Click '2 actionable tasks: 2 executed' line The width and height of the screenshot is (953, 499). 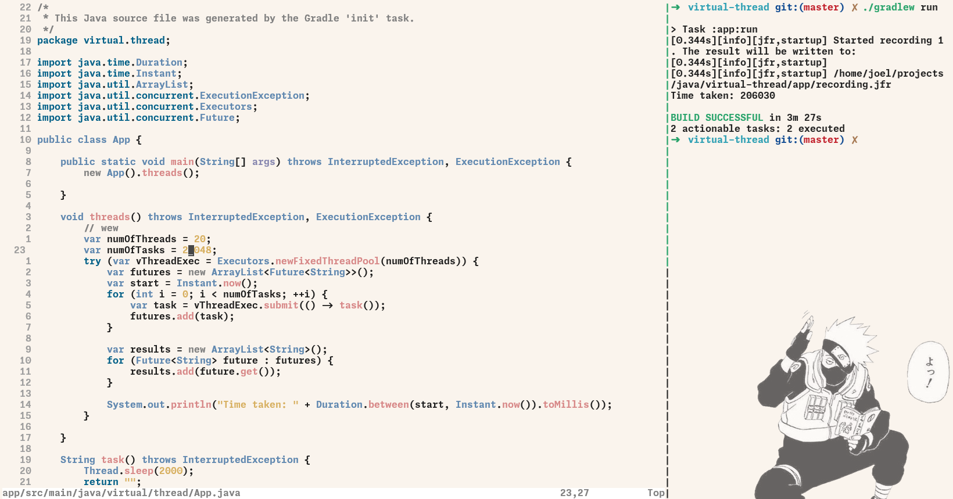(758, 128)
